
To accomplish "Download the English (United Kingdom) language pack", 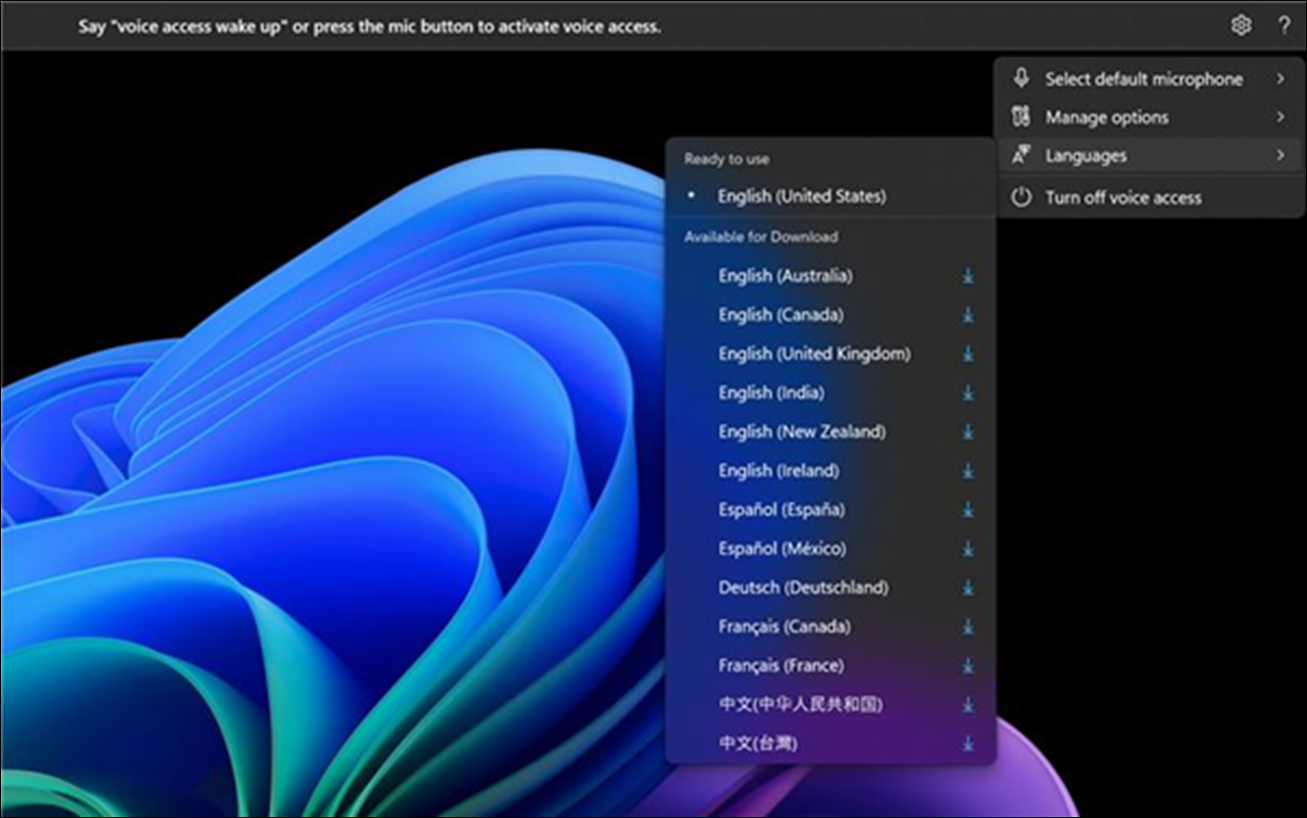I will tap(967, 354).
